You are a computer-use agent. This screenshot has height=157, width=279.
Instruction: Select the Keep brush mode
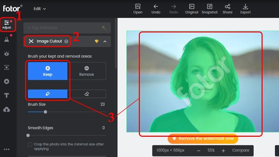(x=48, y=71)
